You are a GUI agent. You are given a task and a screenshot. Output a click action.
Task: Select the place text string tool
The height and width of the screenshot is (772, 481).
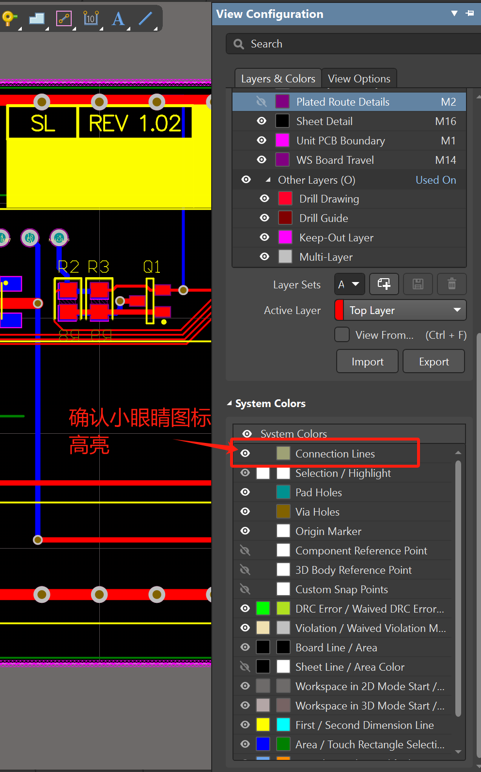pos(118,18)
